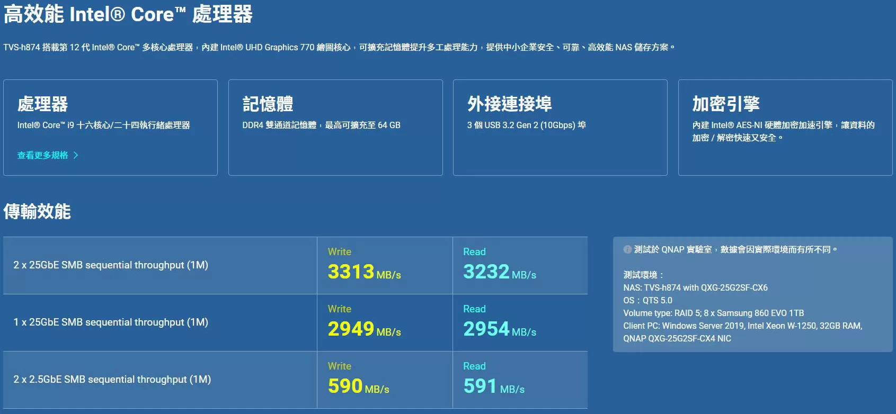The image size is (896, 414).
Task: Select the 記憶體 card heading
Action: pyautogui.click(x=268, y=104)
